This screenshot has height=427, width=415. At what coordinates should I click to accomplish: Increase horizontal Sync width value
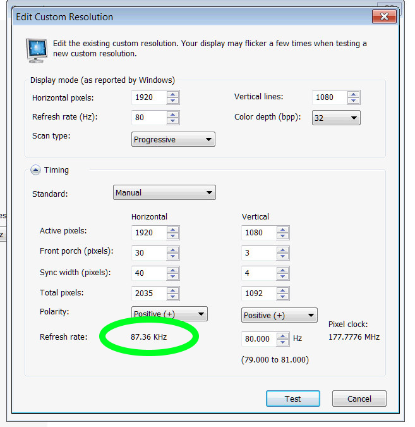[173, 270]
